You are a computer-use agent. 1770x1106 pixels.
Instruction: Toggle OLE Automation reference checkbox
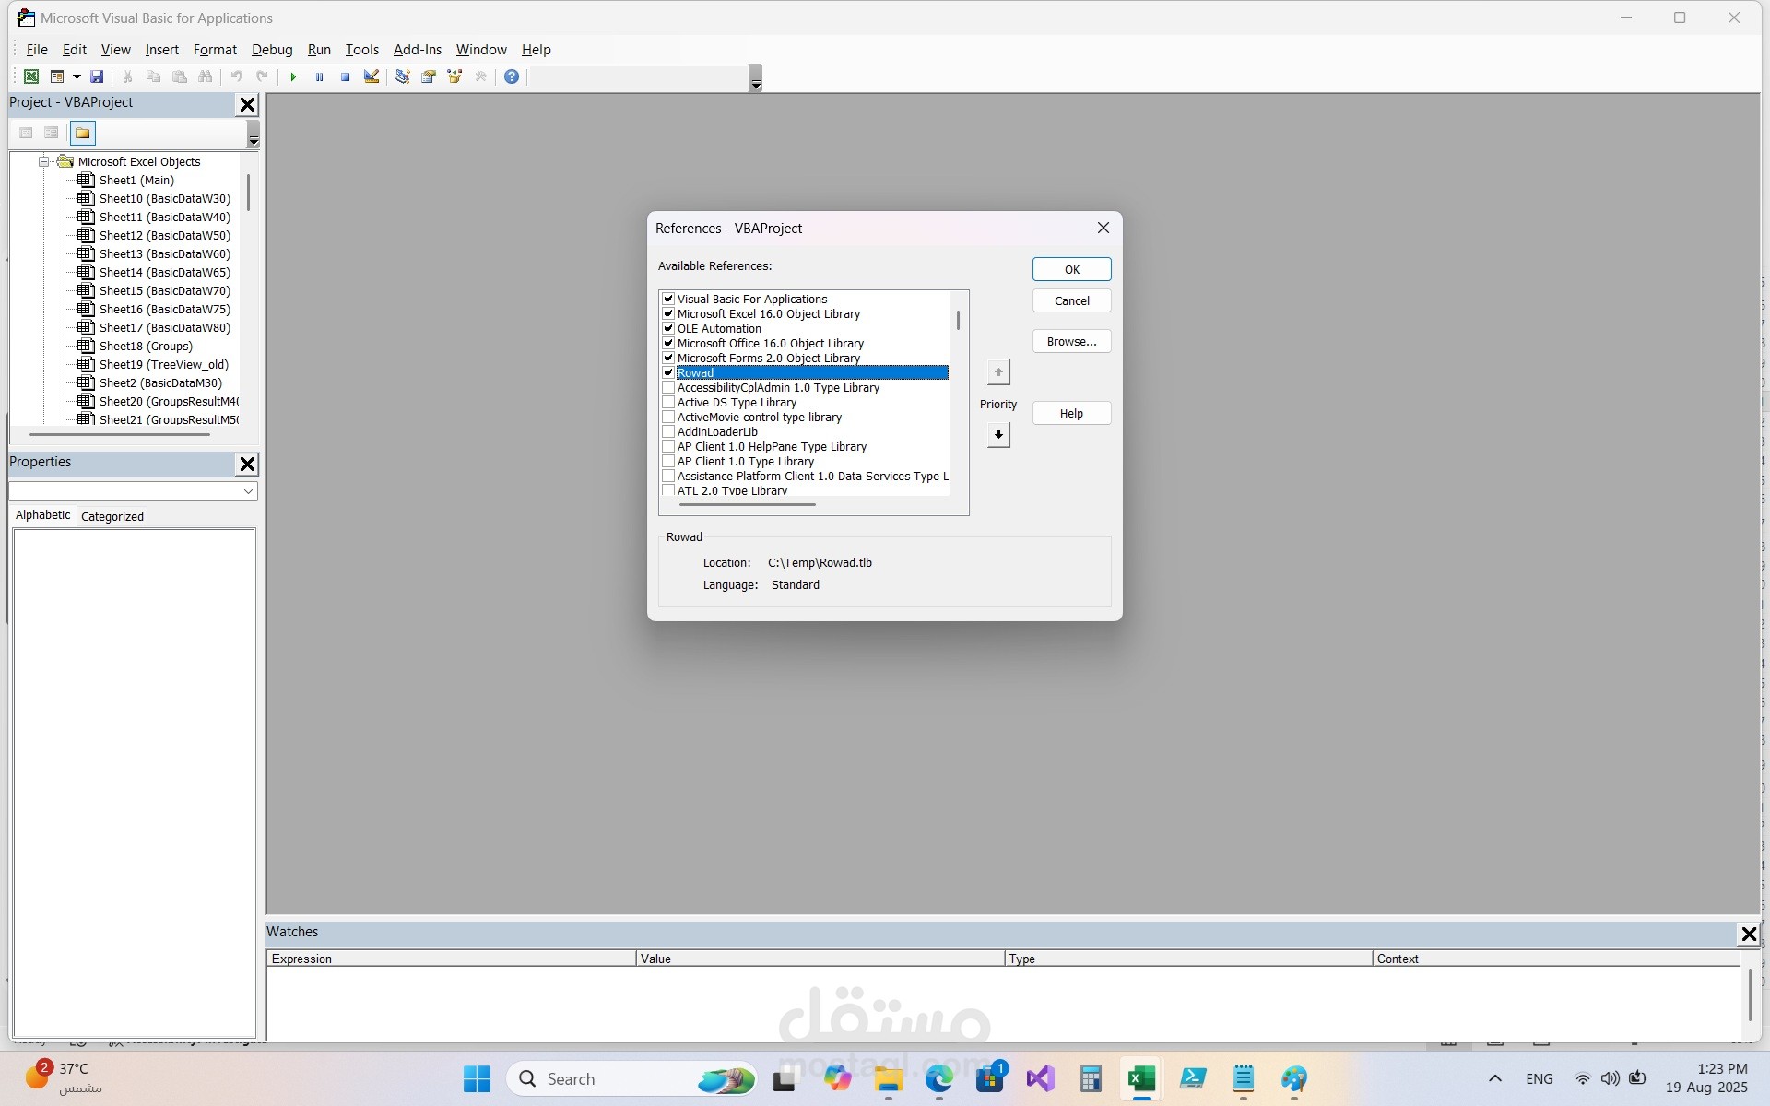click(x=668, y=328)
